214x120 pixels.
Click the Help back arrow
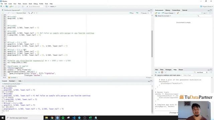coord(156,72)
